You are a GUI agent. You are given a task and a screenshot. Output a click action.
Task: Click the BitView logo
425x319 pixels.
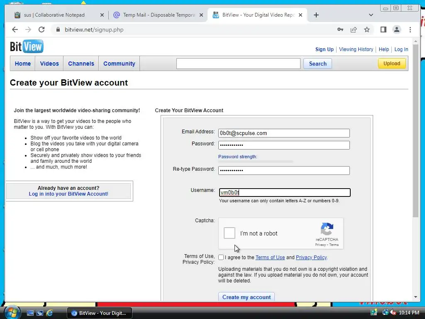tap(27, 47)
